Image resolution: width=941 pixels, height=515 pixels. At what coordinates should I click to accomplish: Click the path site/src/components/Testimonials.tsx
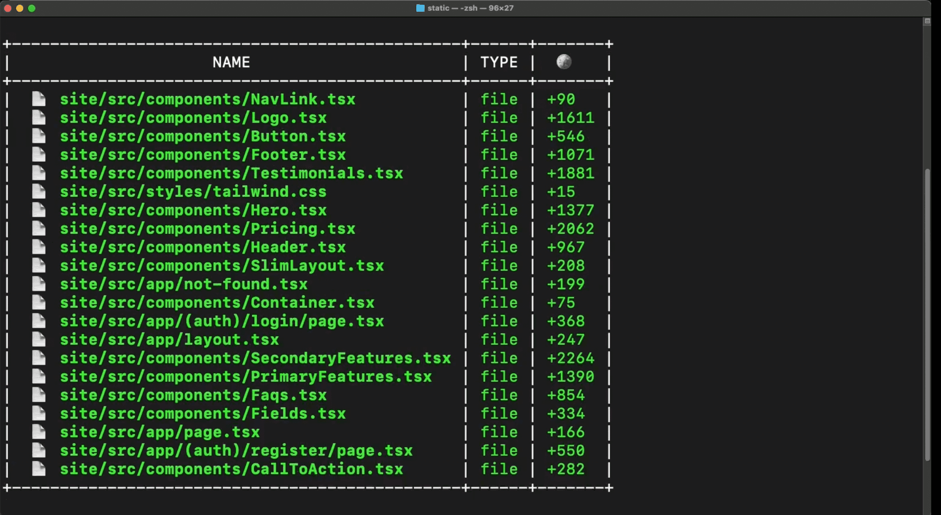click(x=231, y=173)
